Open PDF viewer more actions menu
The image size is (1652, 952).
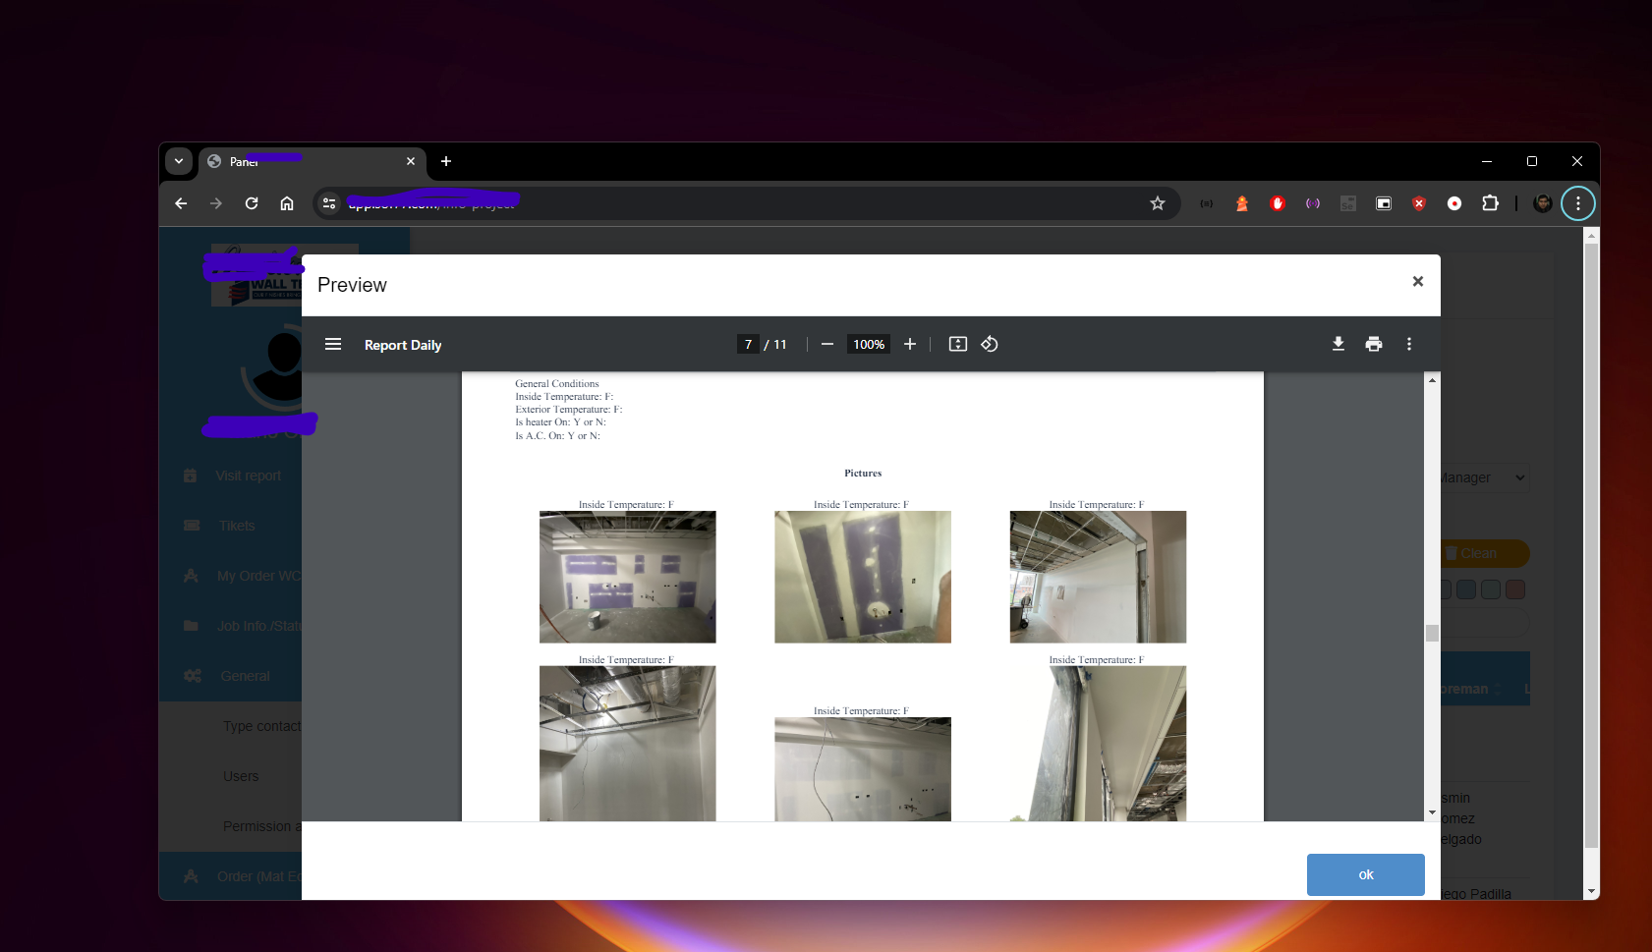(1408, 344)
